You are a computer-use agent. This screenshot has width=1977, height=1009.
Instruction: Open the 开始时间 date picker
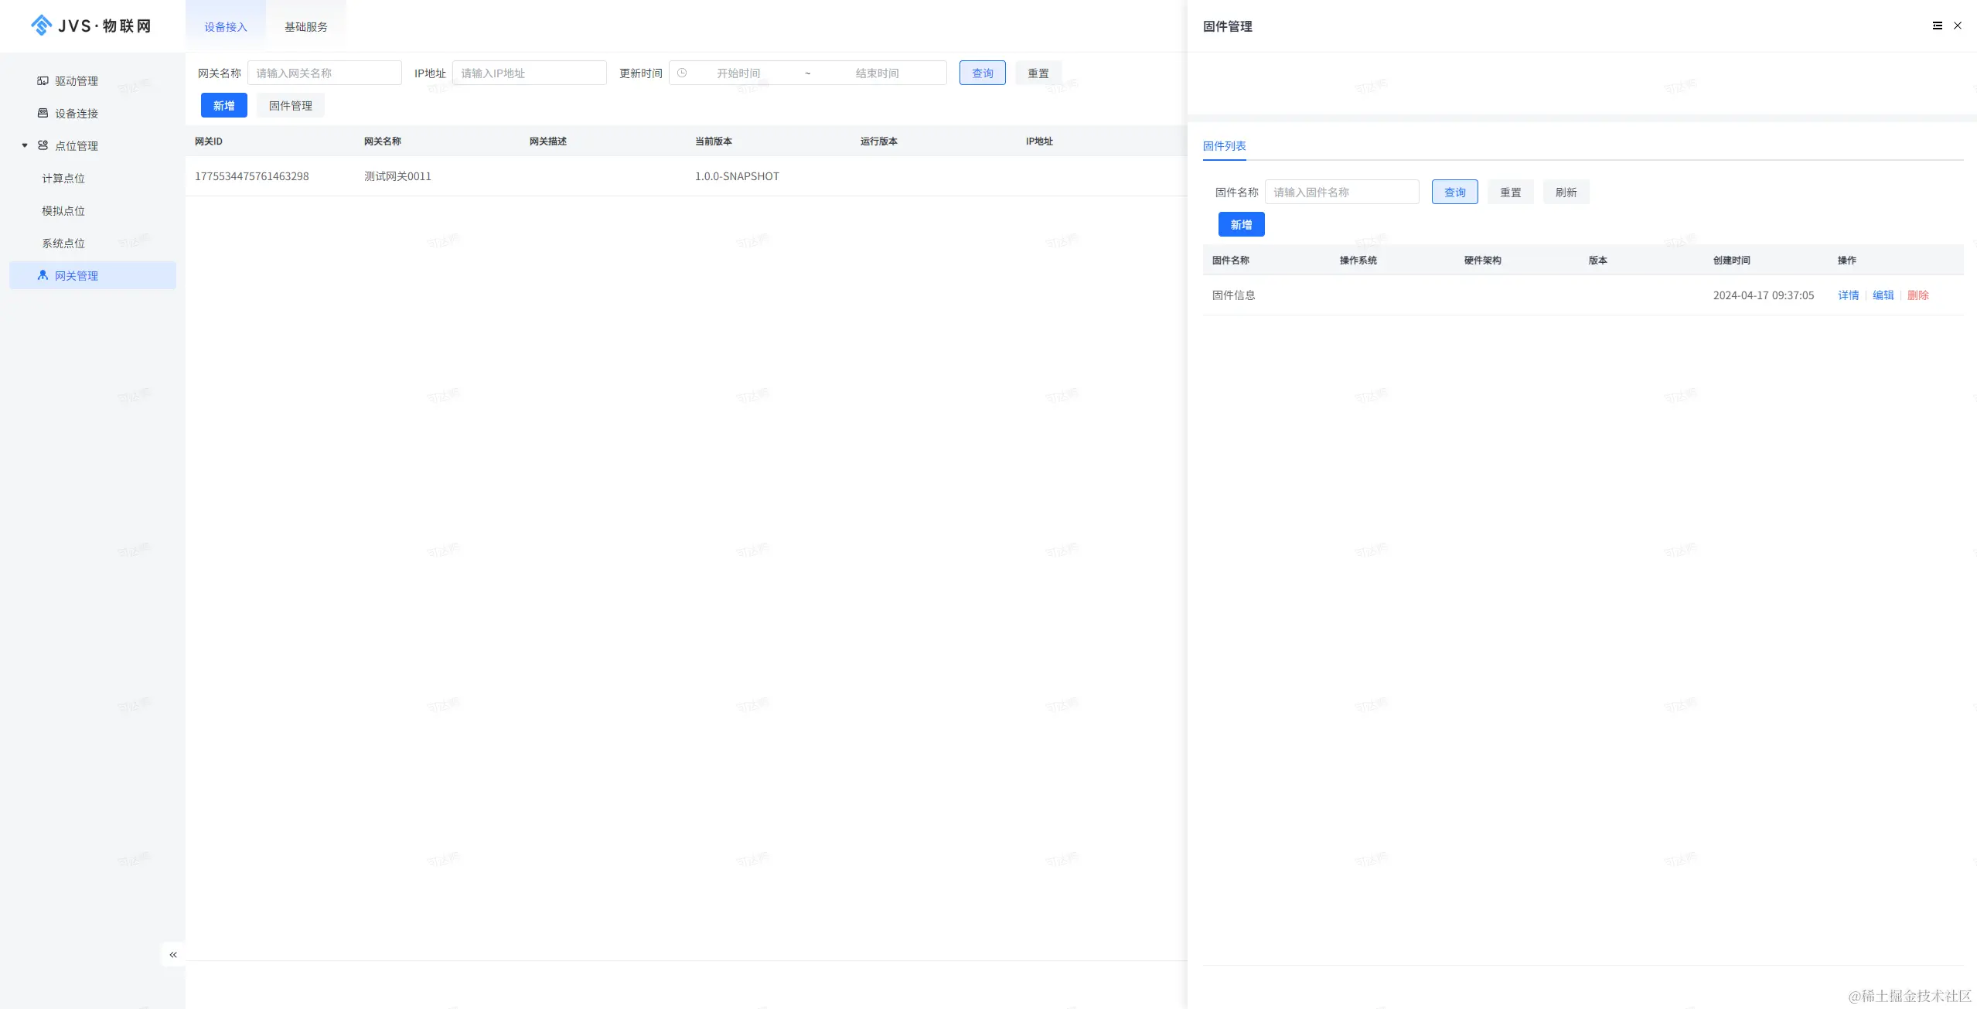[738, 73]
